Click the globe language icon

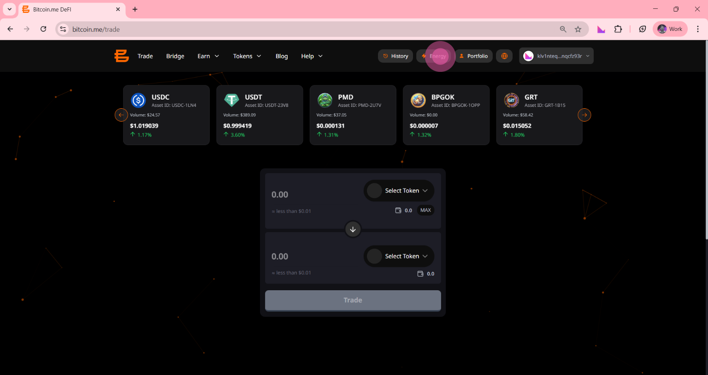click(x=504, y=56)
